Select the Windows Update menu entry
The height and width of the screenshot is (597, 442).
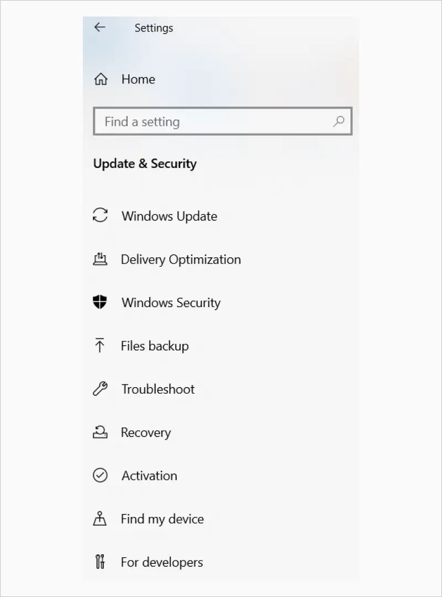169,215
